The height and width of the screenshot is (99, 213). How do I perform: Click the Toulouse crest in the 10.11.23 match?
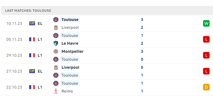56,20
